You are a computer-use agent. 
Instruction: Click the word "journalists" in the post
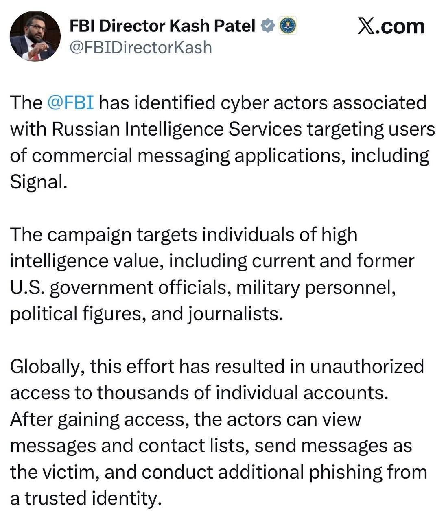point(234,314)
